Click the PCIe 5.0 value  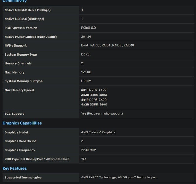click(x=88, y=28)
